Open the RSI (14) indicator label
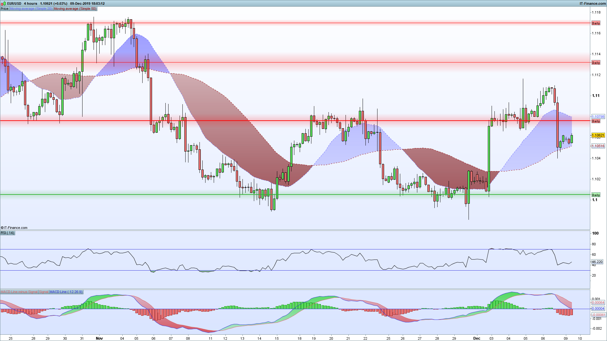The image size is (607, 341). [8, 233]
